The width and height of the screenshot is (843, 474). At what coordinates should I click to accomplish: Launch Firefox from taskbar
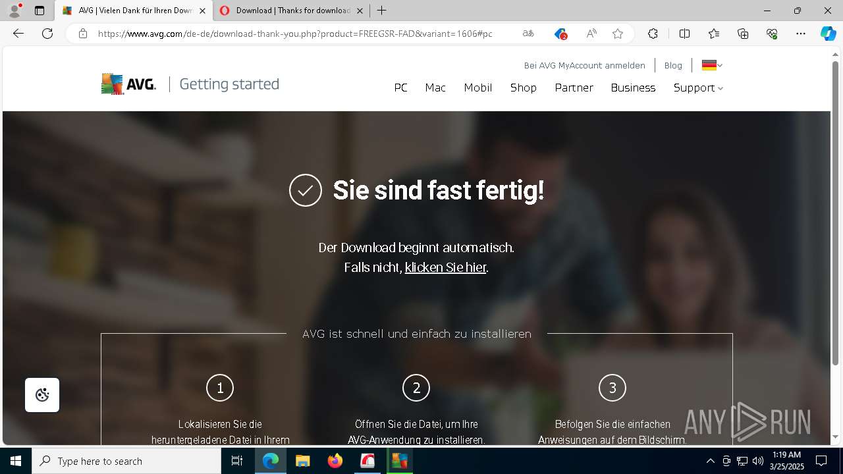coord(335,461)
